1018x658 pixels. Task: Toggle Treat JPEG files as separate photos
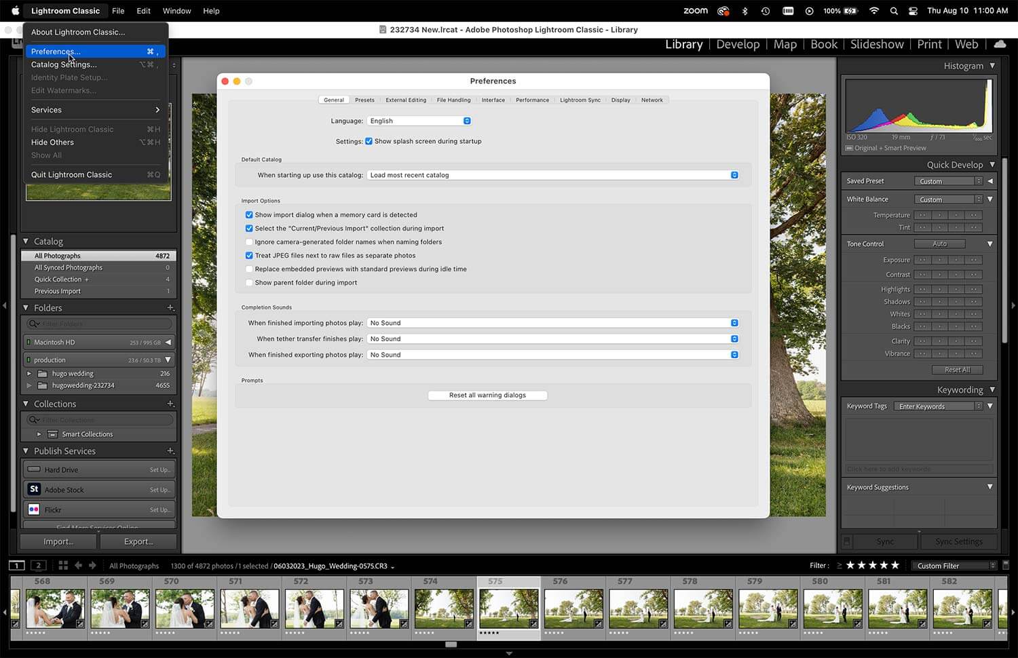[x=249, y=256]
